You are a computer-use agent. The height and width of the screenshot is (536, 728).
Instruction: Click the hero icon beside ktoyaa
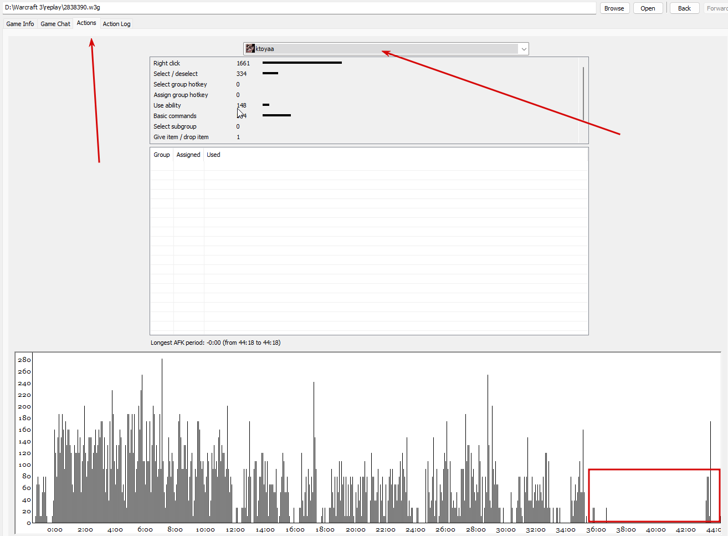click(250, 49)
